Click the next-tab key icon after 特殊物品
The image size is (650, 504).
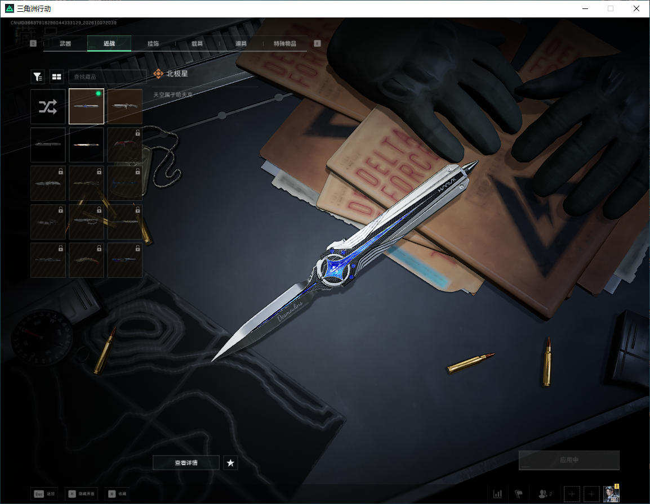point(317,43)
